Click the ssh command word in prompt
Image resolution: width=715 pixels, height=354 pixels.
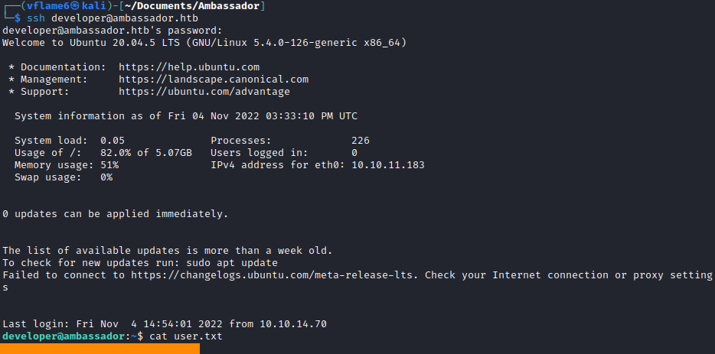[36, 18]
